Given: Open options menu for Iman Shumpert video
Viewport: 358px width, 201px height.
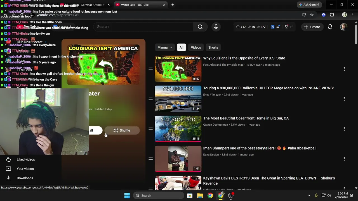Looking at the screenshot, I should [x=344, y=159].
